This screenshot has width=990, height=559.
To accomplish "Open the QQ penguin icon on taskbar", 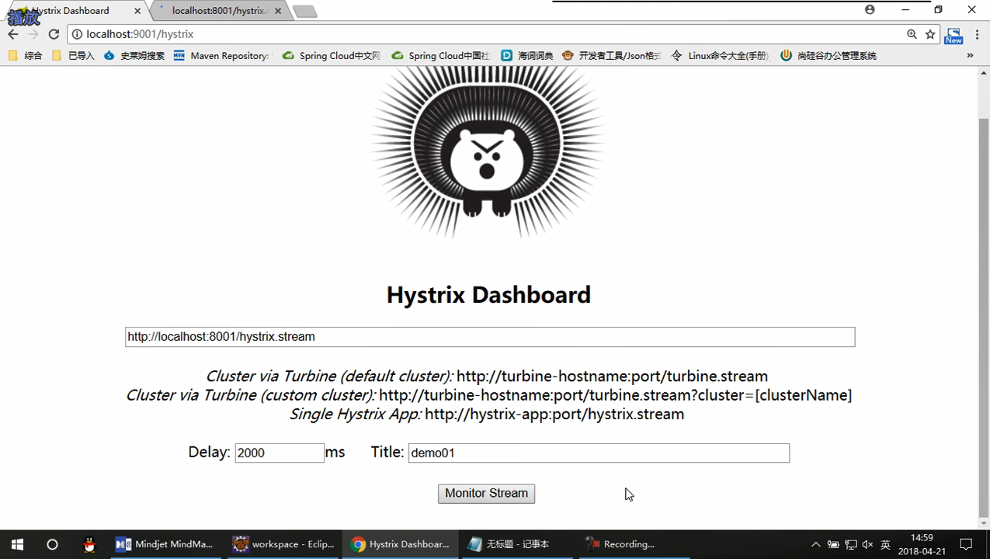I will 89,544.
